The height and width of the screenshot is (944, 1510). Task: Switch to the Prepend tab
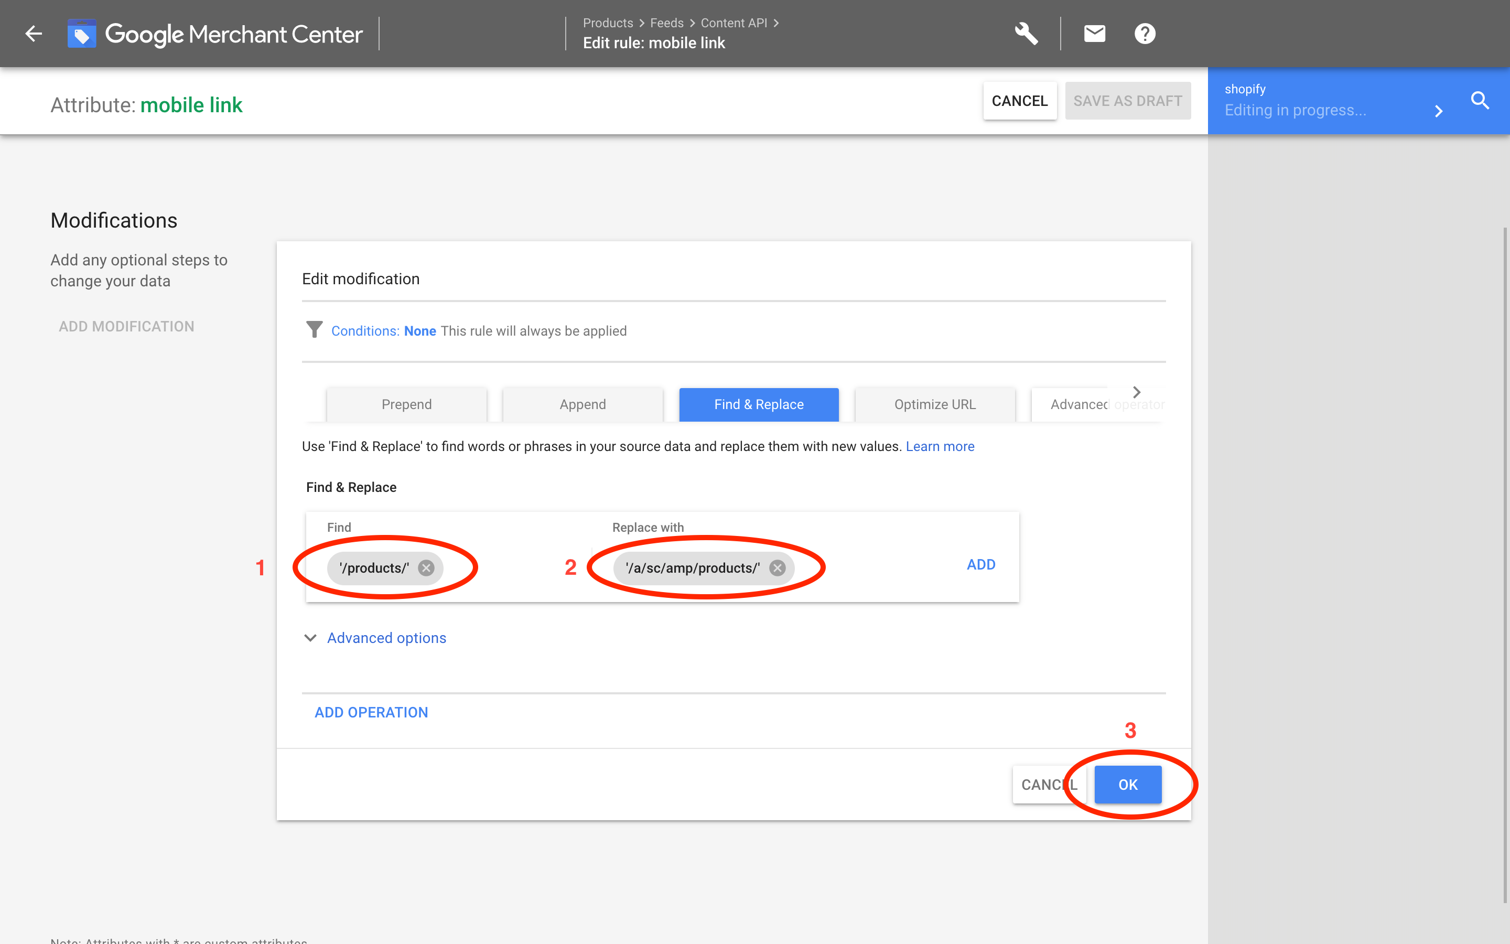406,404
